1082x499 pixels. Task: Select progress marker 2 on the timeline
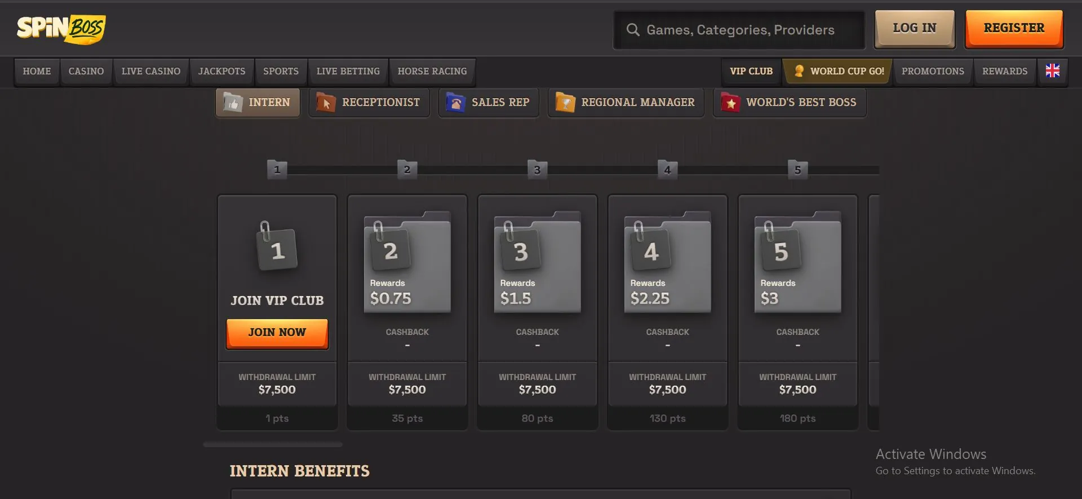pos(407,169)
